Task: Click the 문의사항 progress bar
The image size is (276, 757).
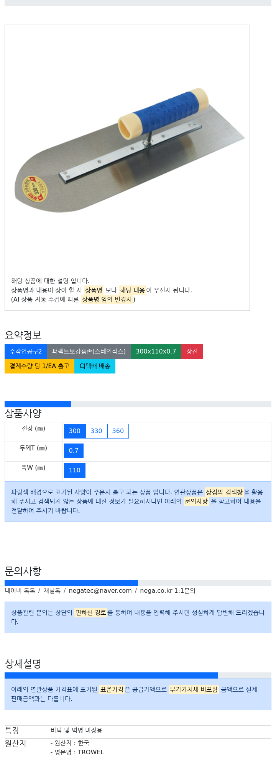Action: [138, 583]
